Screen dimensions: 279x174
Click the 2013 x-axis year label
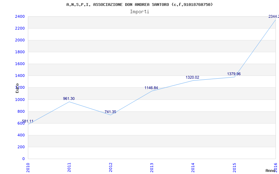tap(152, 167)
